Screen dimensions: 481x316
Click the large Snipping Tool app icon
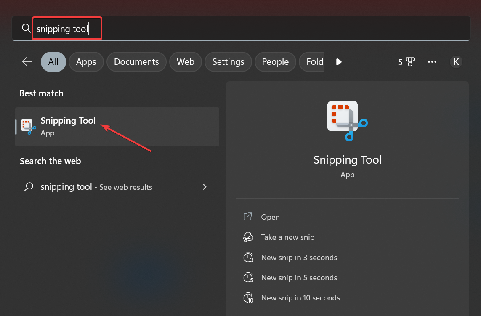tap(348, 121)
